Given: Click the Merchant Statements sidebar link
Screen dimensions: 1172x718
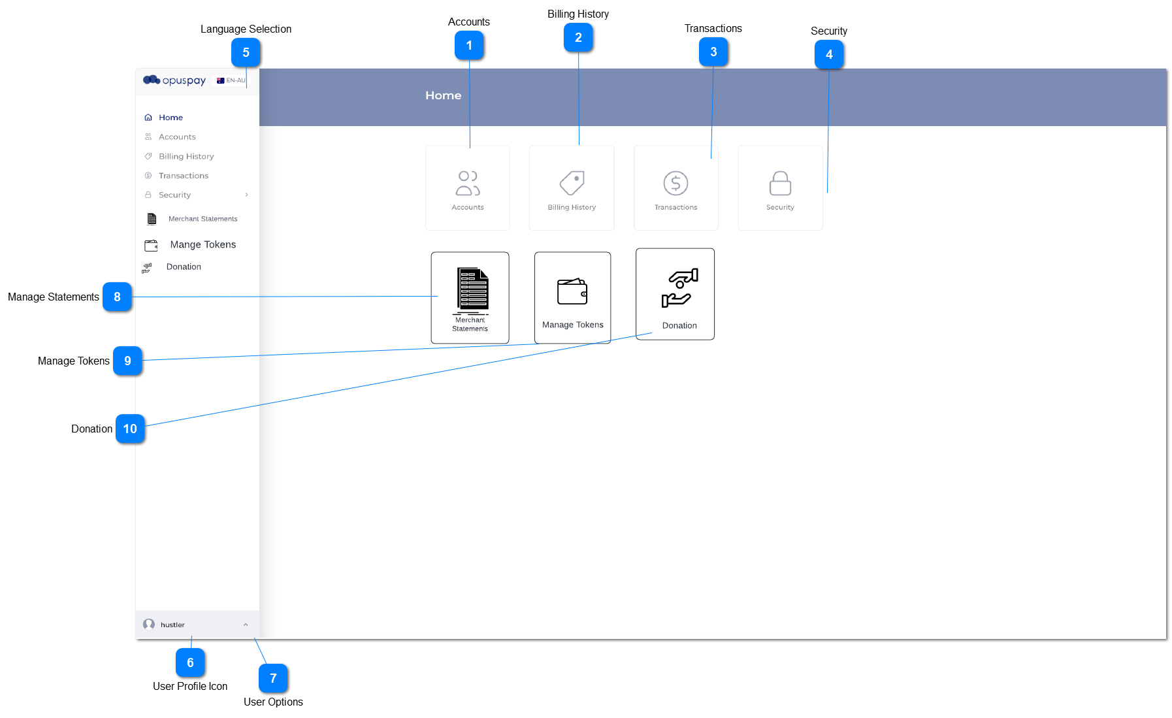Looking at the screenshot, I should click(203, 219).
